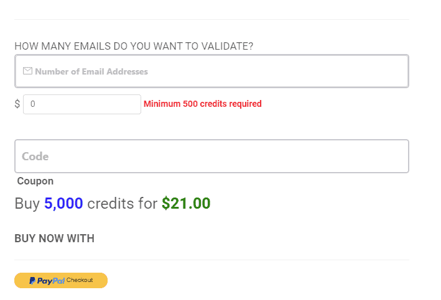Click the "How many emails" heading text
Screen dimensions: 441x300
134,46
